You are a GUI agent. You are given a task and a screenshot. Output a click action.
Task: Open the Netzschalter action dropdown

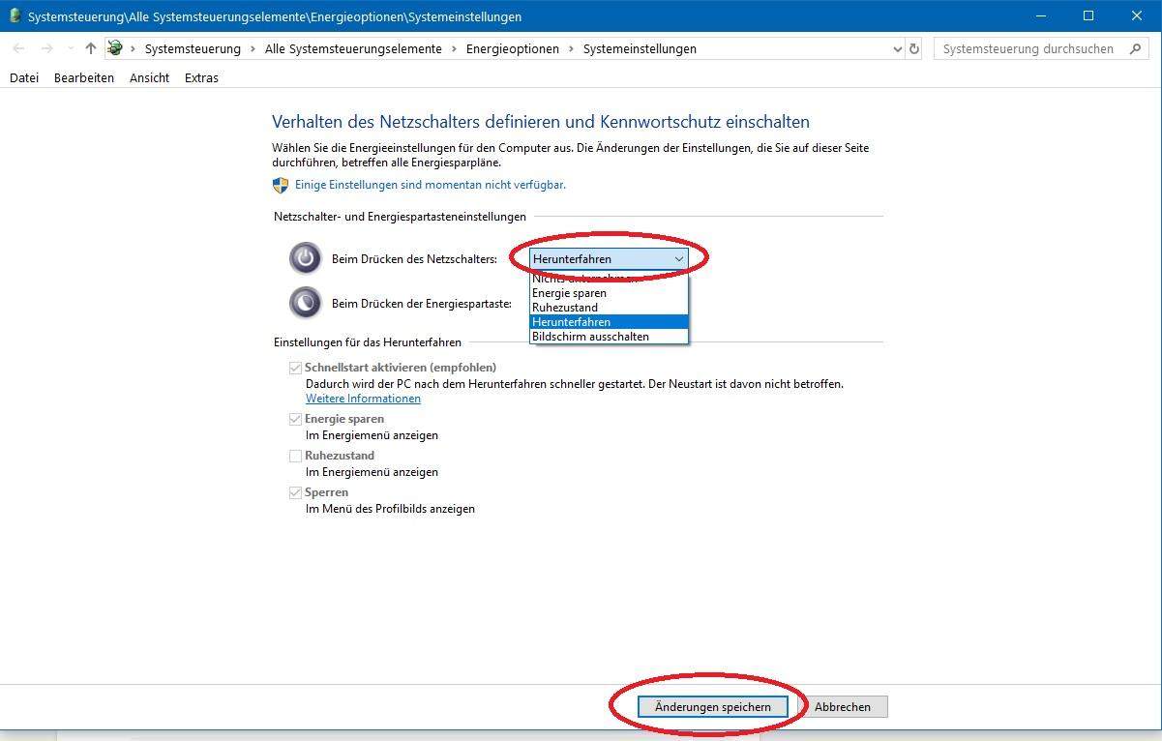[610, 258]
